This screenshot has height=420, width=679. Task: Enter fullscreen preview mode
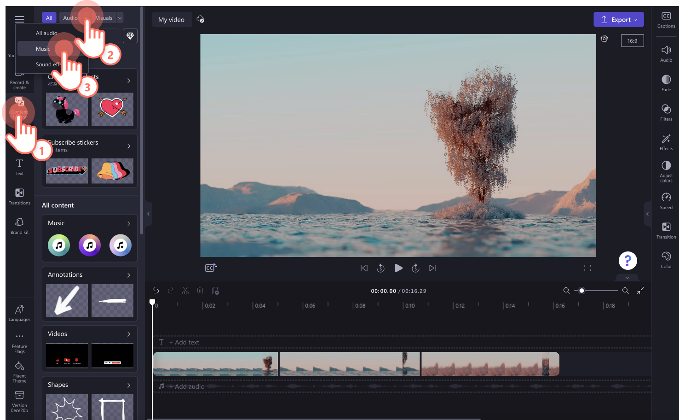[x=587, y=268]
